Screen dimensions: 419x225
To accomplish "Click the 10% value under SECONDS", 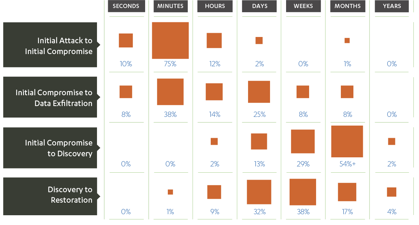I will point(126,64).
